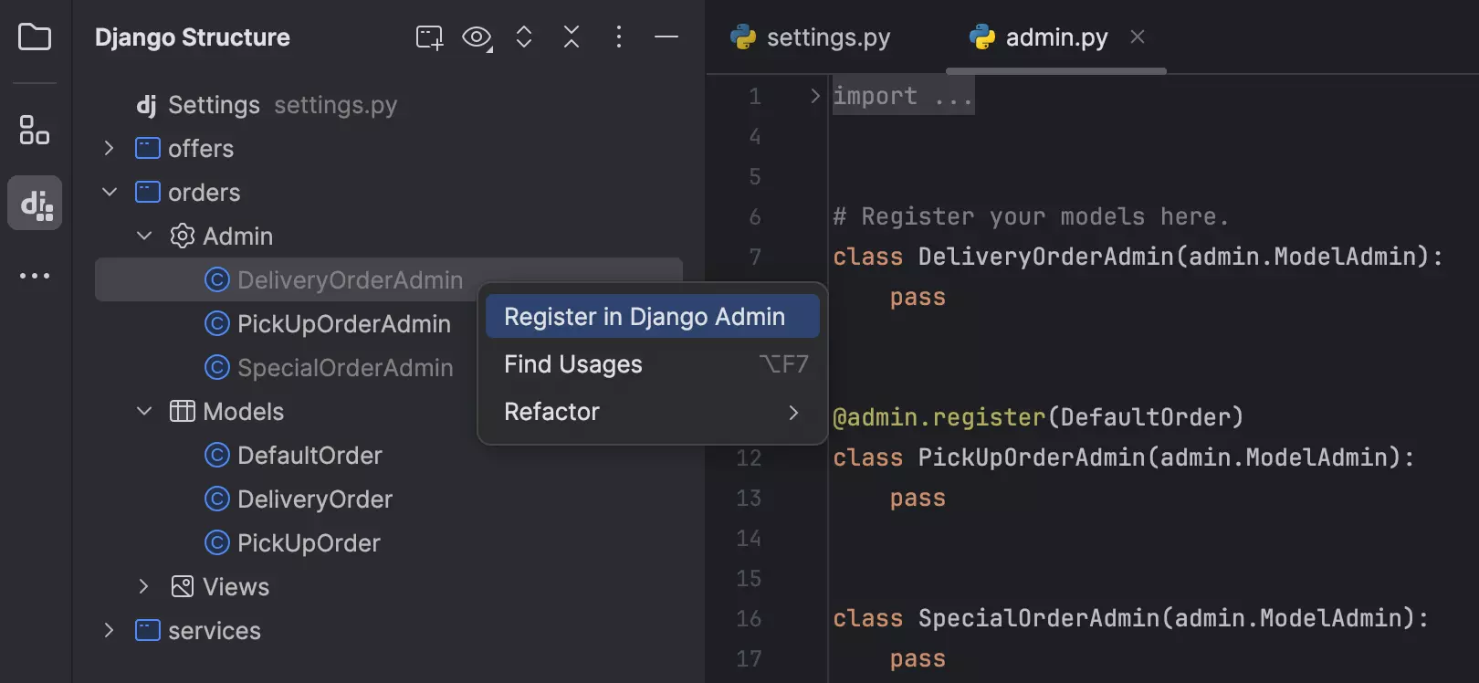Click the new item toolbar icon
1479x683 pixels.
tap(429, 37)
